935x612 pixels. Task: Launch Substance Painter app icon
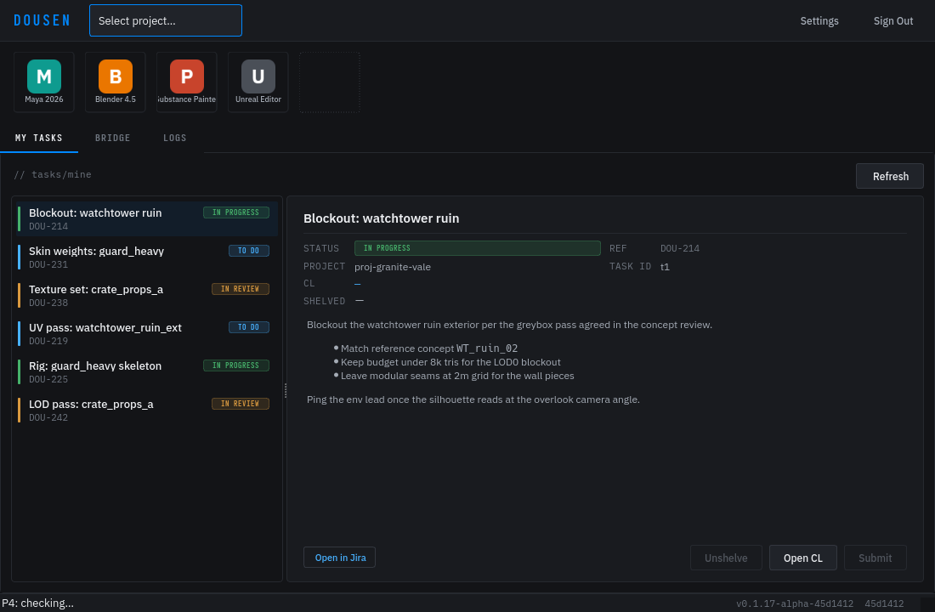click(187, 82)
